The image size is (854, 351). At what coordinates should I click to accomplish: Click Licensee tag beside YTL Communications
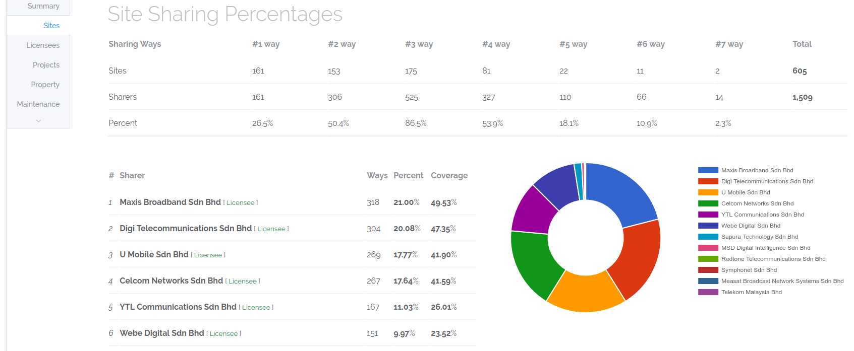pyautogui.click(x=256, y=307)
